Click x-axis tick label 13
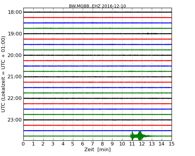This screenshot has height=156, width=195. click(x=152, y=144)
